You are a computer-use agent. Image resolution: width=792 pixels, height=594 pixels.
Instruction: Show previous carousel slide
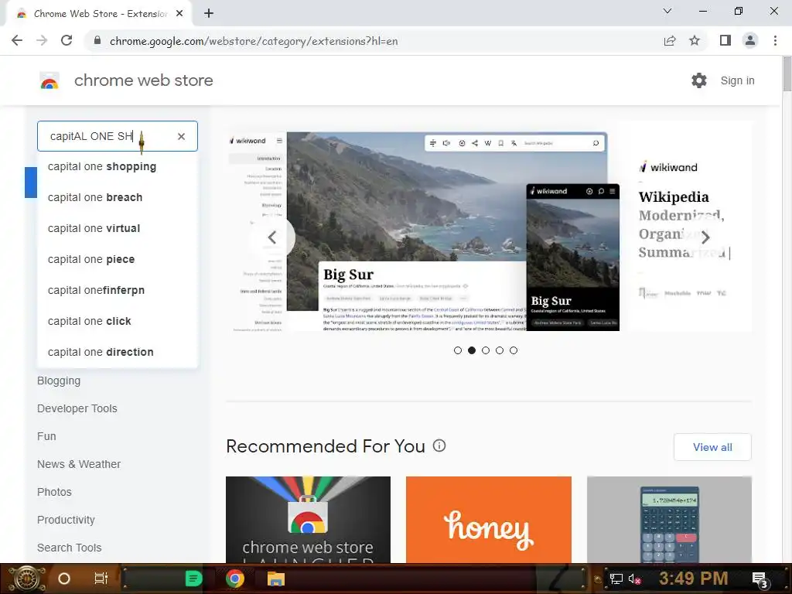click(x=272, y=237)
